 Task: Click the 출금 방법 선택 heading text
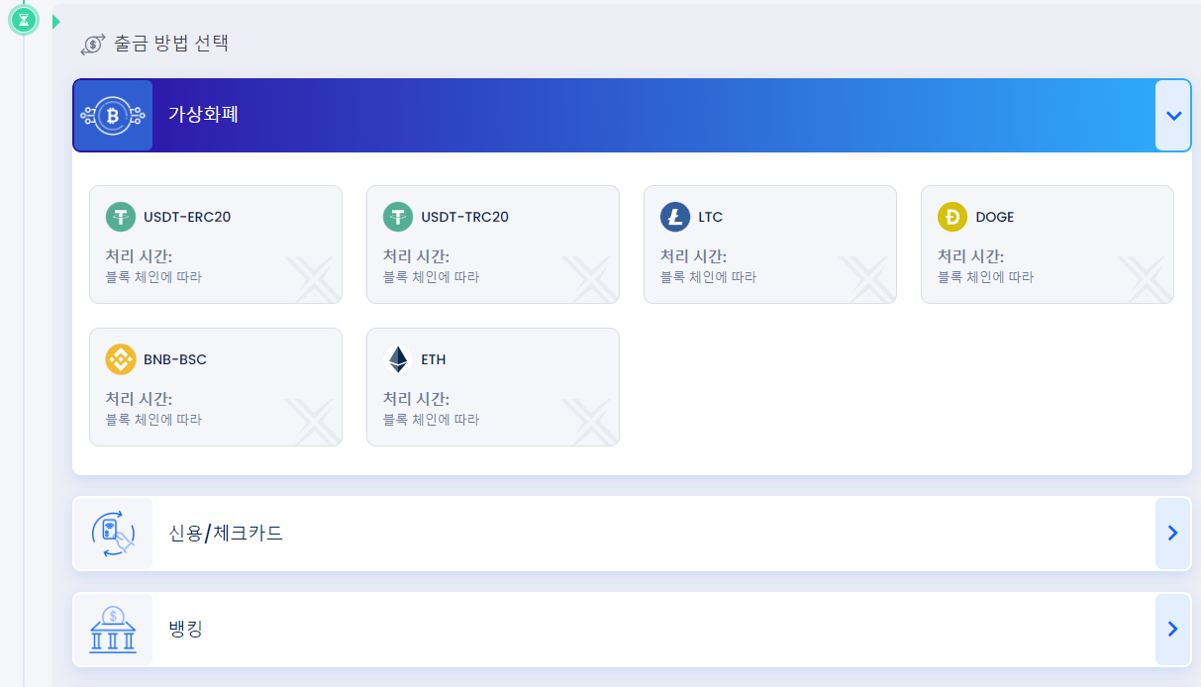pos(171,44)
